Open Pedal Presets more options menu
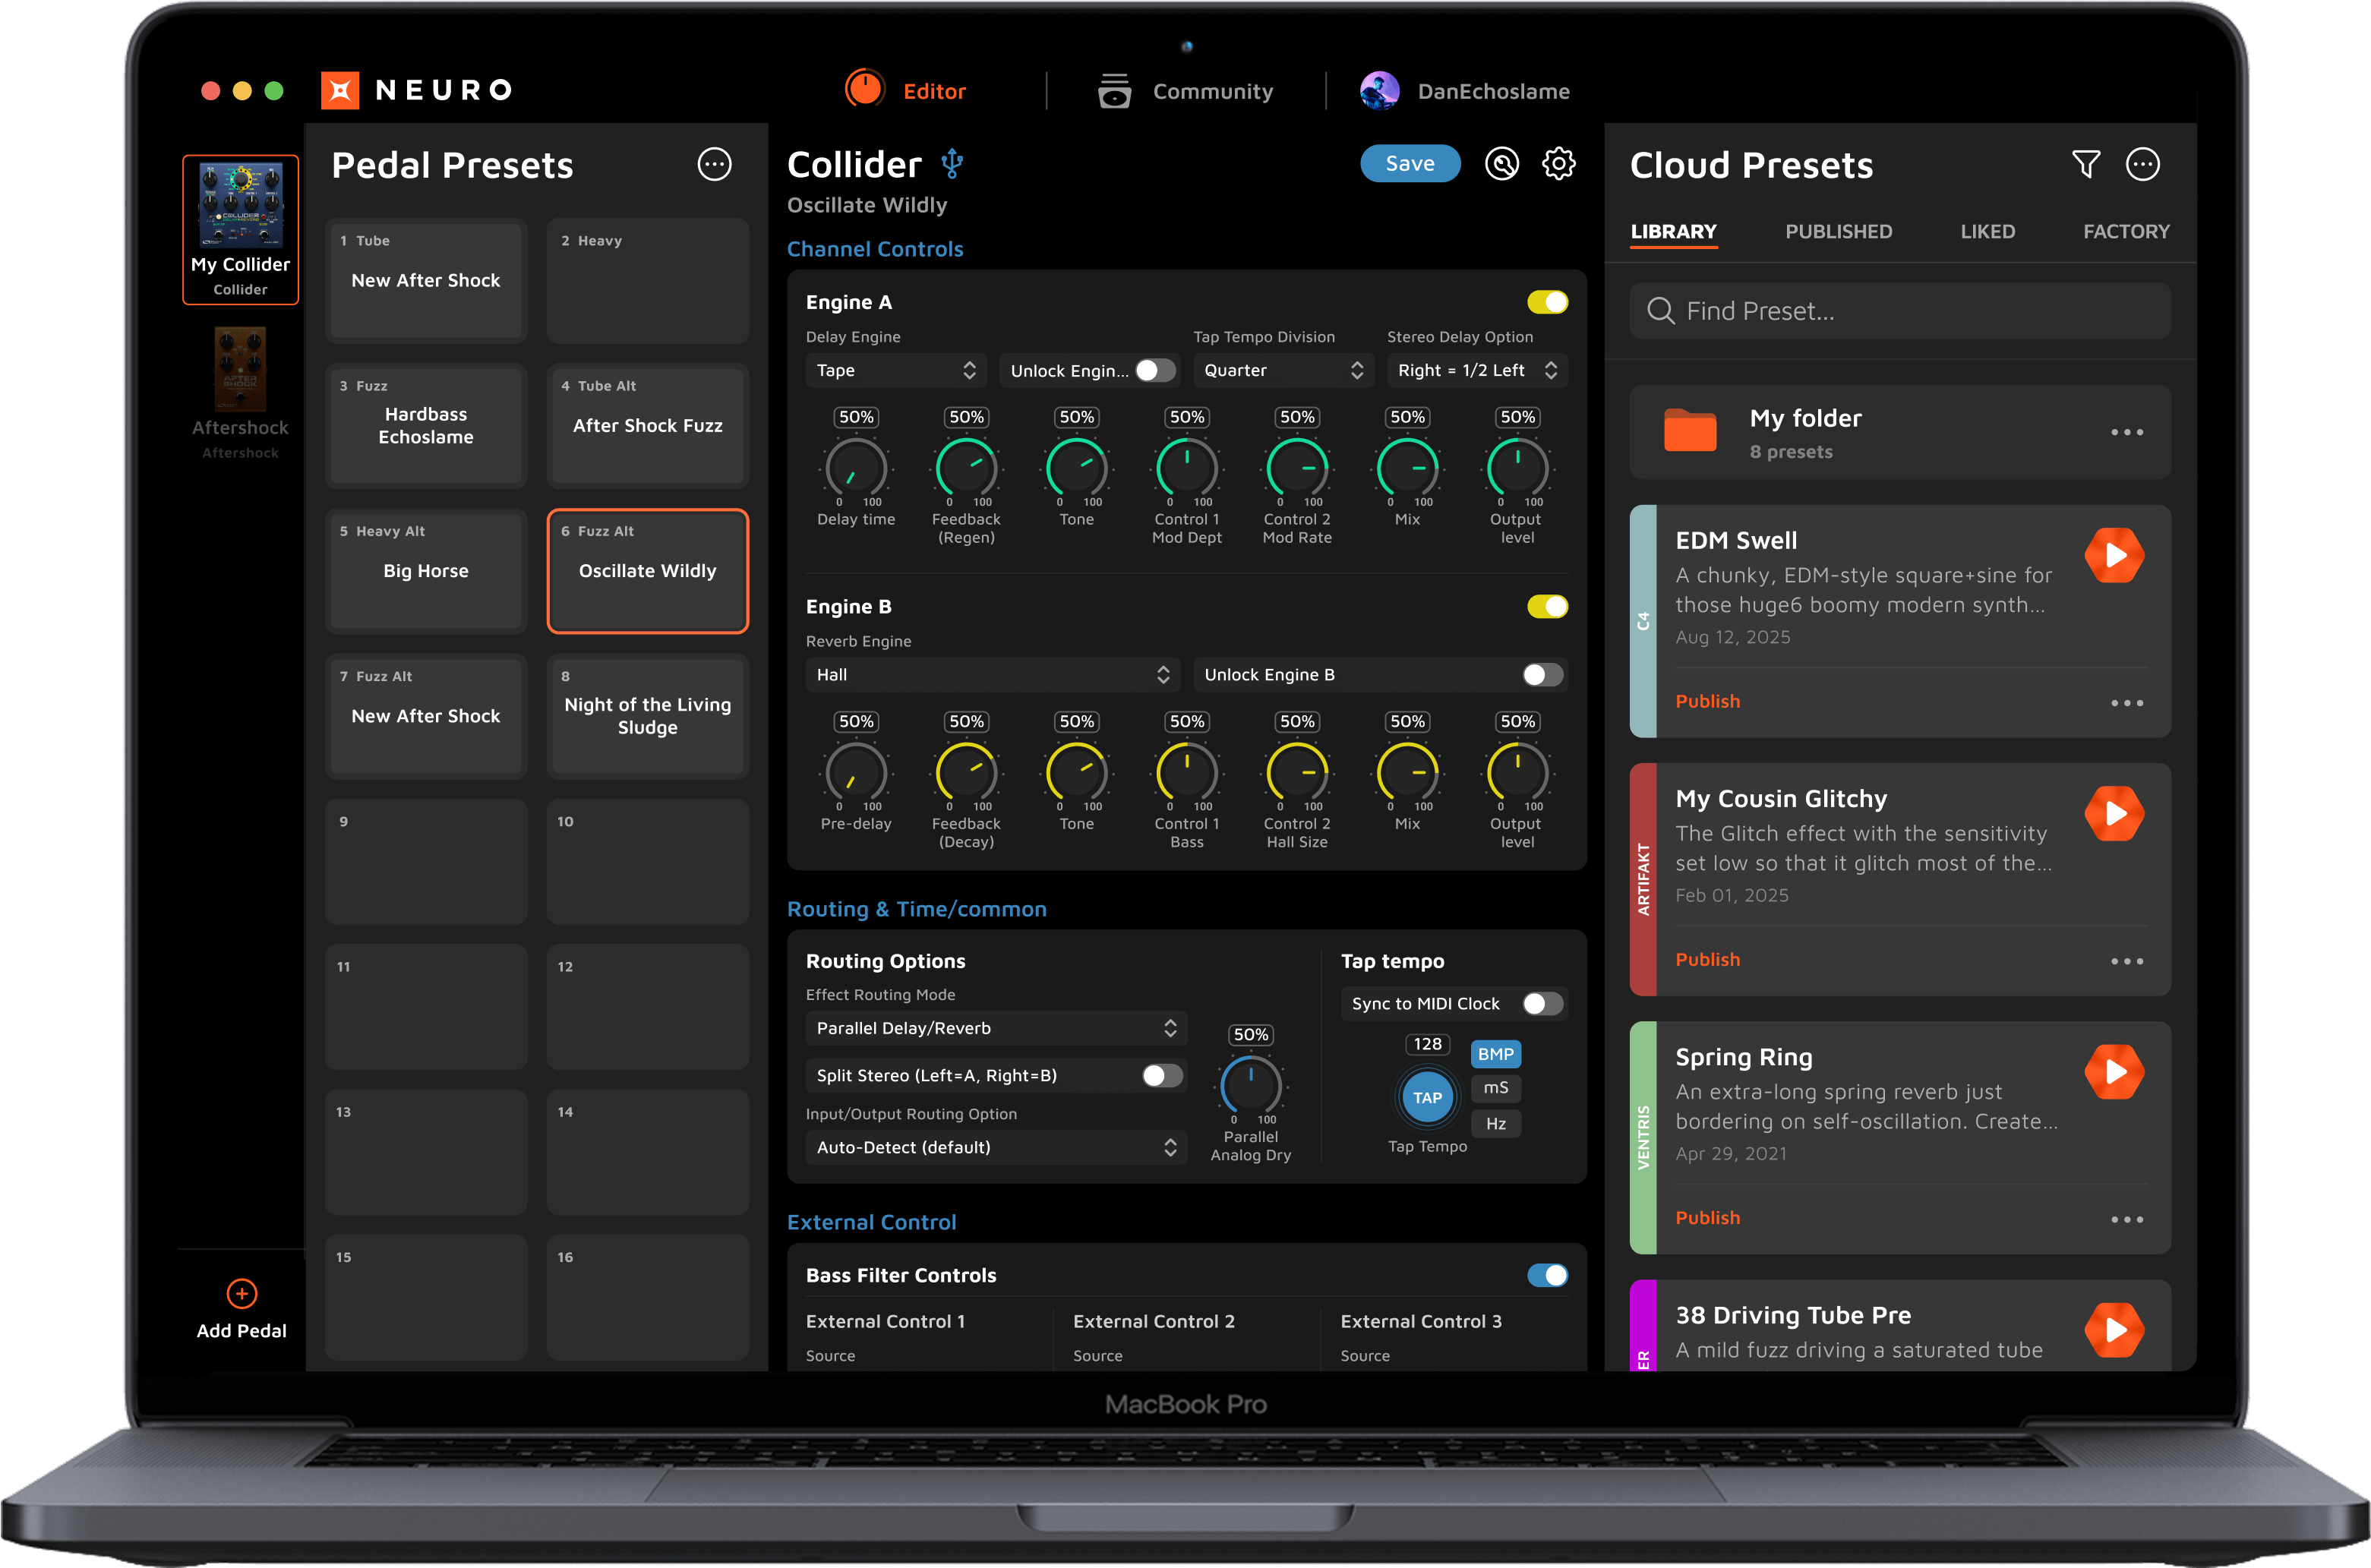Viewport: 2371px width, 1568px height. tap(714, 164)
